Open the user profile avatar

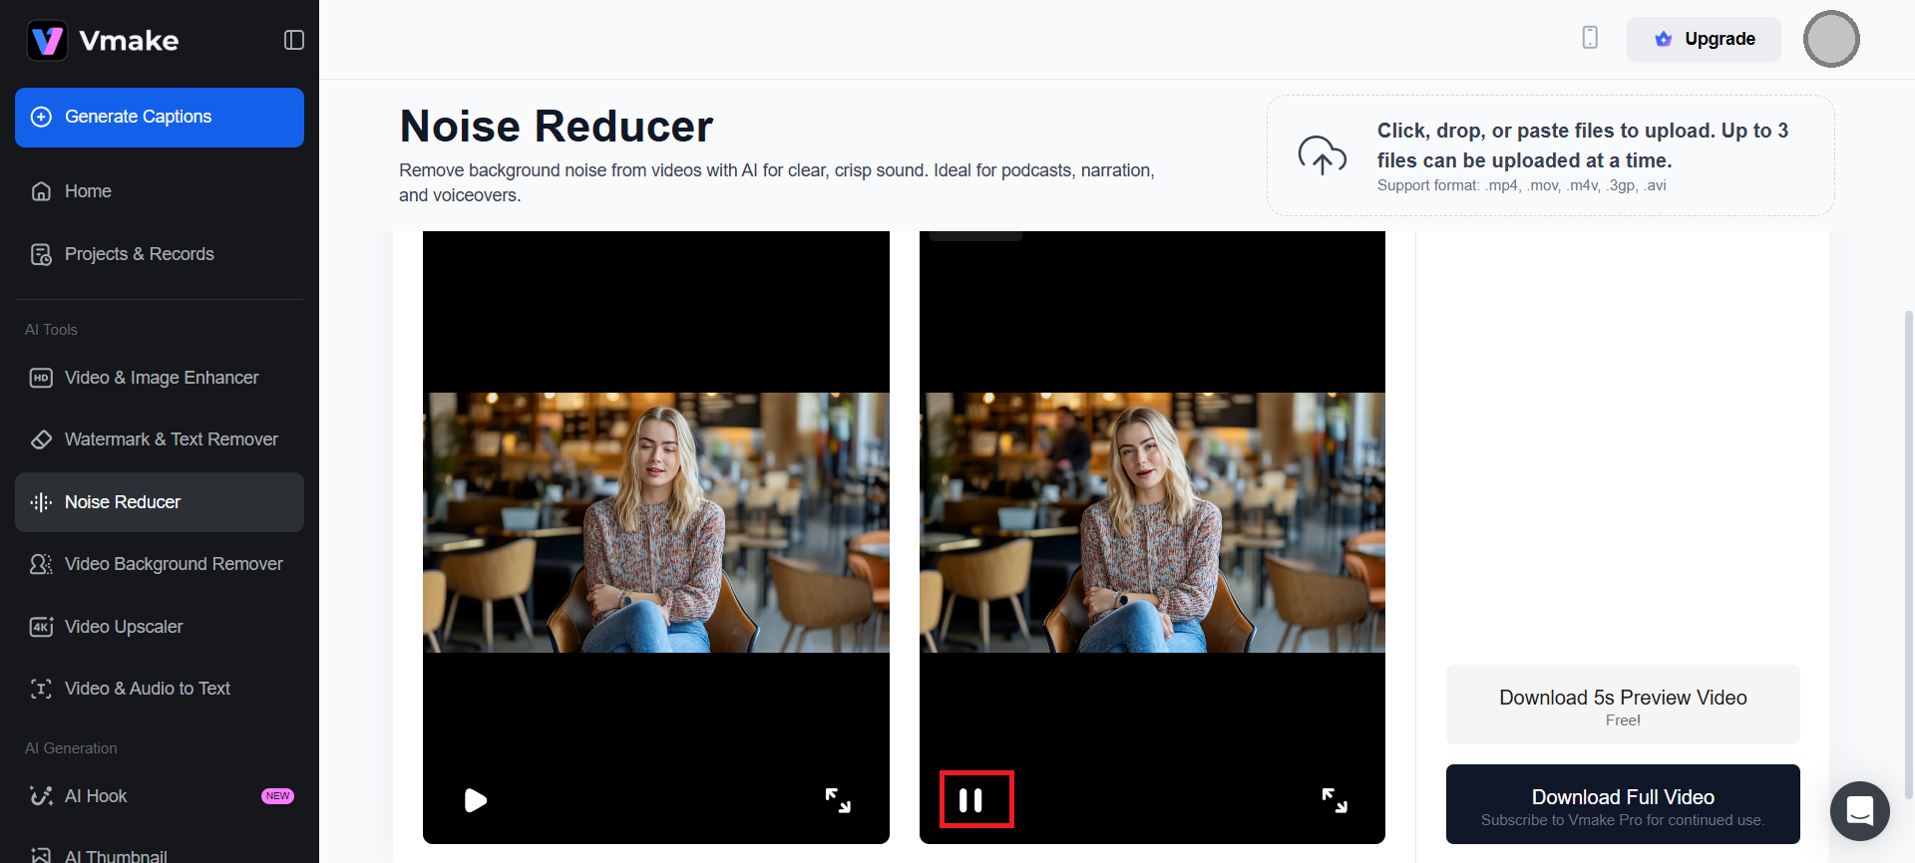pos(1830,40)
